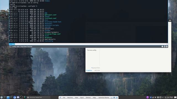The image size is (177, 99).
Task: Launch Chromium from the taskbar
Action: click(x=15, y=97)
